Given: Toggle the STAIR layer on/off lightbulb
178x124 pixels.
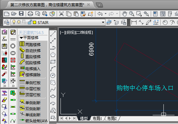Looking at the screenshot, I should click(x=14, y=22).
